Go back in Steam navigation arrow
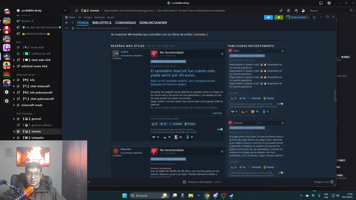 66,23
